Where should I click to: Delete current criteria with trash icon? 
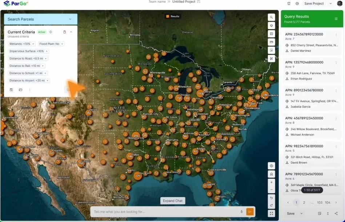pos(65,32)
